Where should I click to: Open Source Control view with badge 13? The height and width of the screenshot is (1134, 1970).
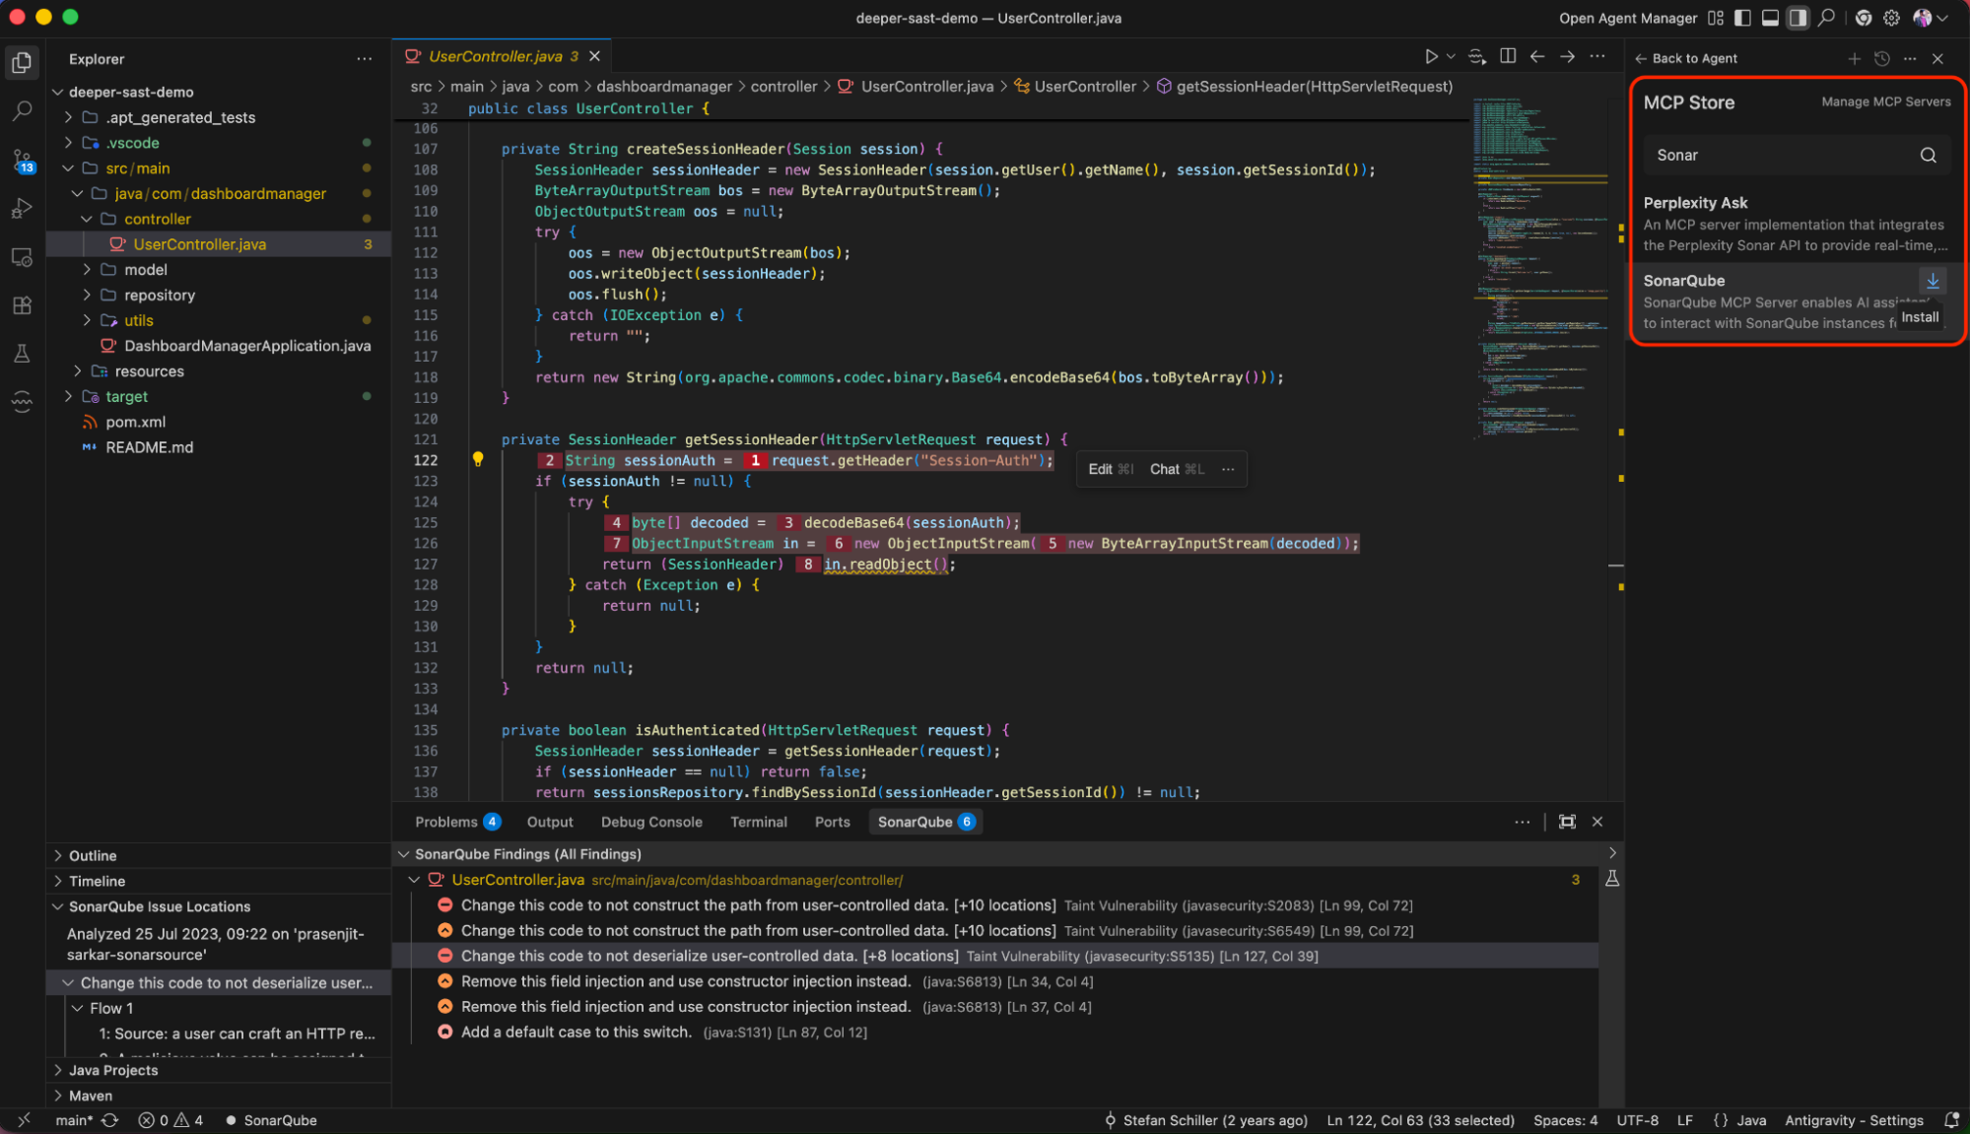(x=22, y=160)
